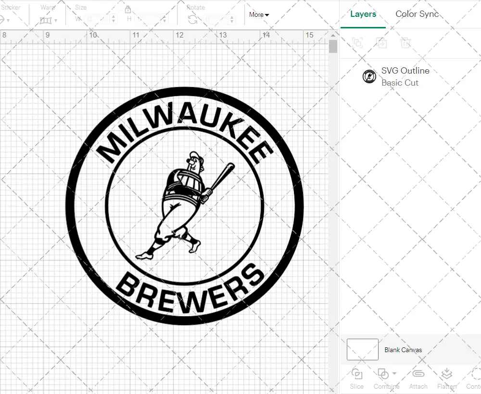Click the height H input field
Viewport: 481px width, 394px height.
pos(148,19)
